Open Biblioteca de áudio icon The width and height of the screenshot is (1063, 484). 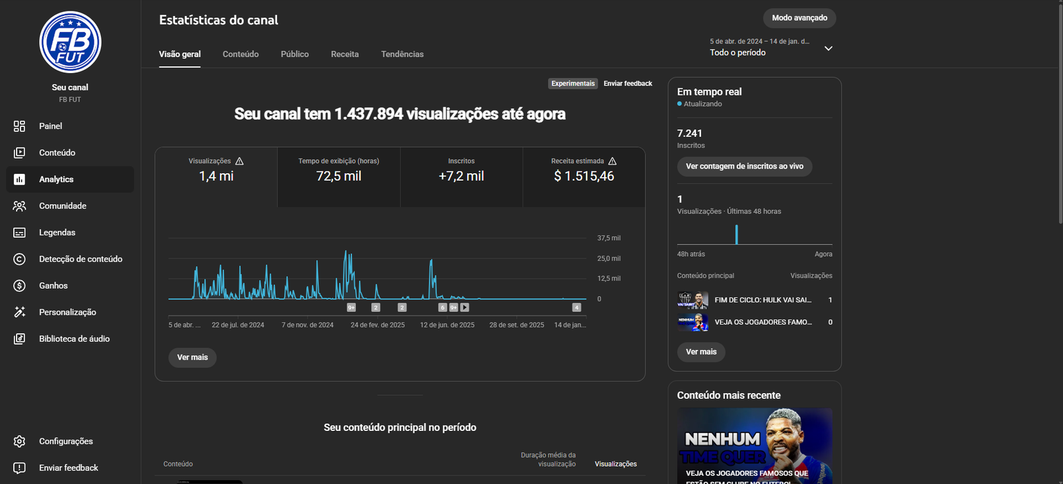tap(19, 339)
